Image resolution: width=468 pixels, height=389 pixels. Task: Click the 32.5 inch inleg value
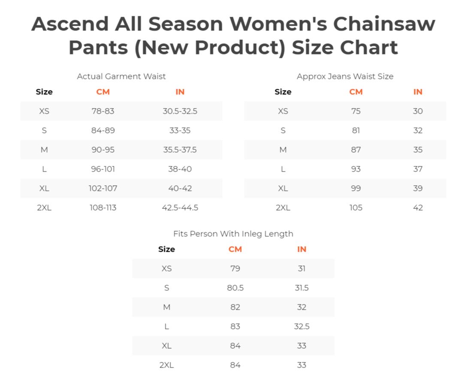(302, 326)
